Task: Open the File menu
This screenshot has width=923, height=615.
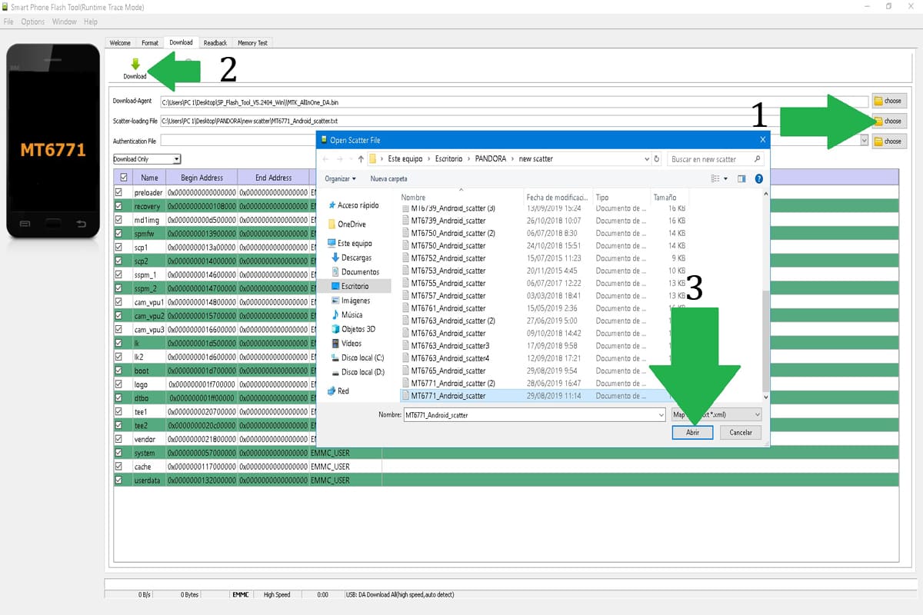Action: [x=8, y=22]
